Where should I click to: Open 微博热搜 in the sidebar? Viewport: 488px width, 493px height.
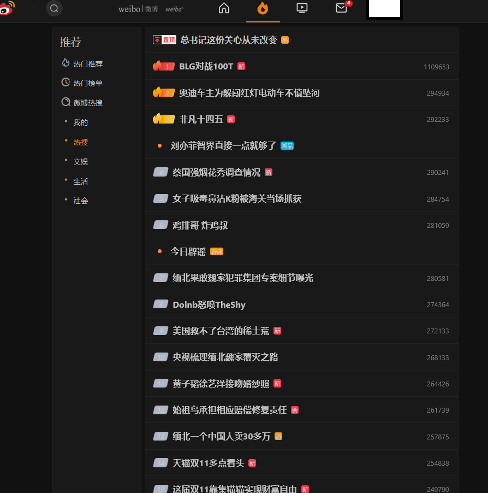tap(88, 103)
